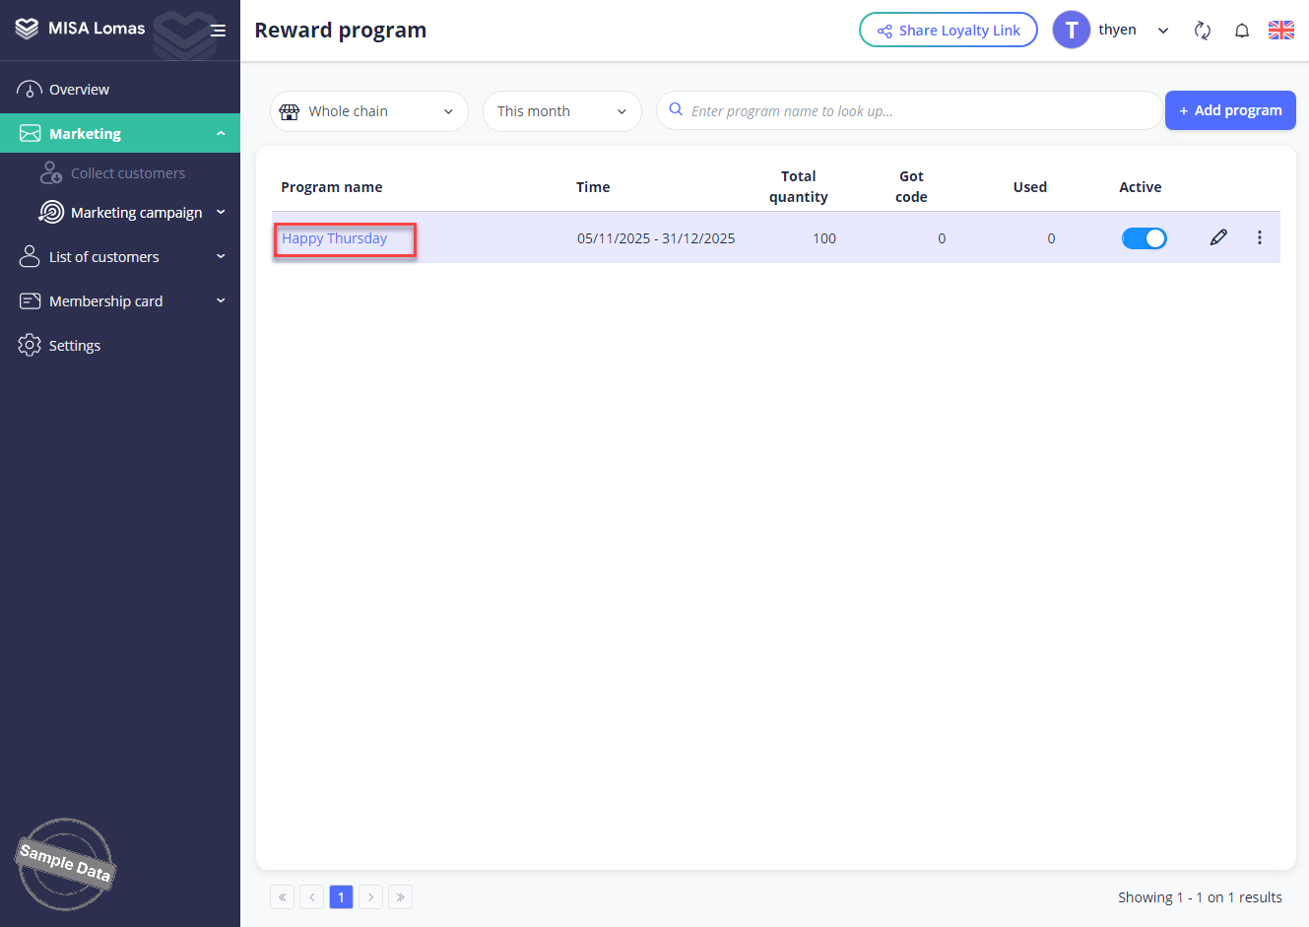The image size is (1309, 927).
Task: Open the Happy Thursday program link
Action: [x=335, y=238]
